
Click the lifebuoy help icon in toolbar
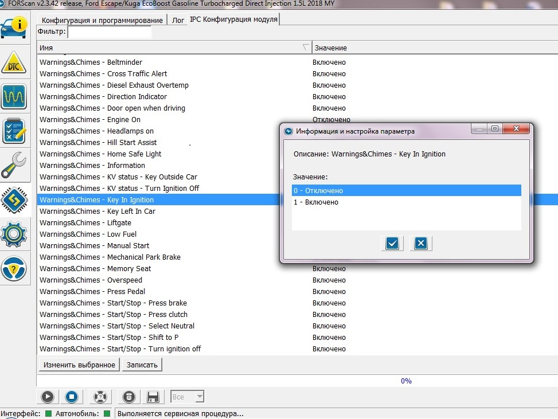(x=100, y=397)
